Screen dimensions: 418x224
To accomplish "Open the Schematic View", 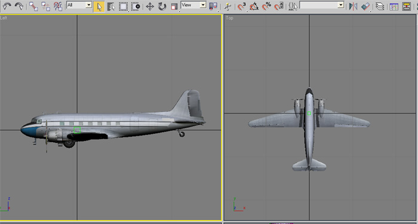I will click(x=406, y=7).
